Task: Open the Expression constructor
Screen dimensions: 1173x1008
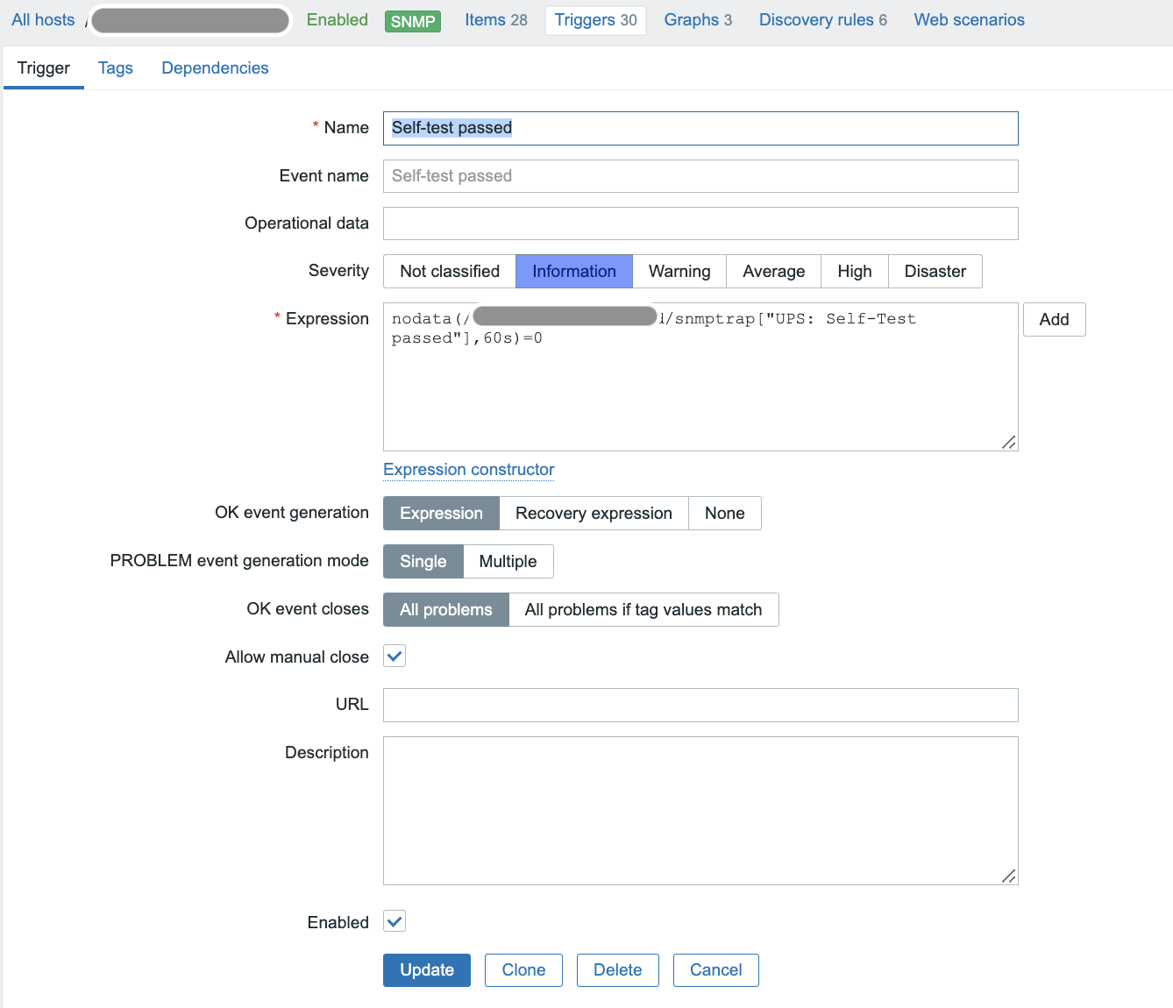Action: pos(468,470)
